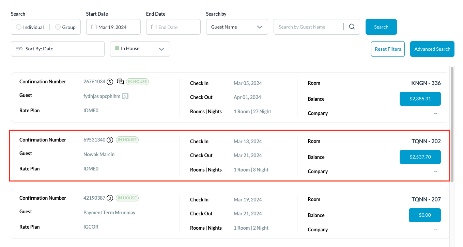Image resolution: width=463 pixels, height=247 pixels.
Task: Click the magnifier icon in guest name search
Action: [352, 27]
